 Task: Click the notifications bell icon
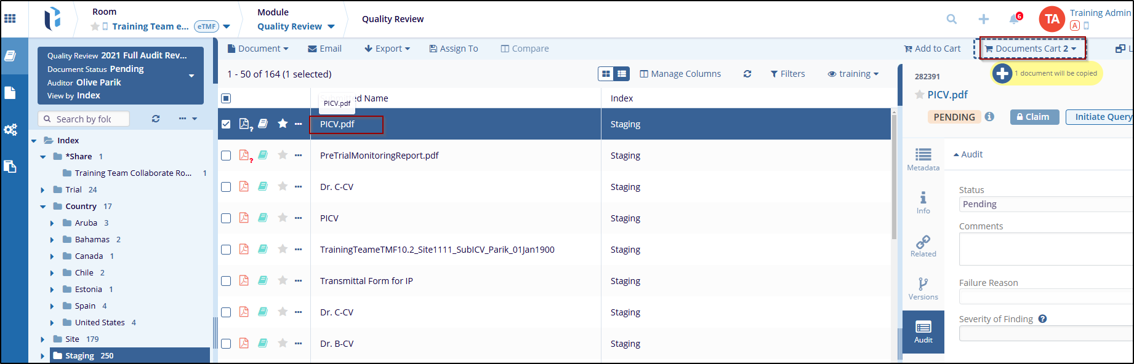tap(1013, 19)
